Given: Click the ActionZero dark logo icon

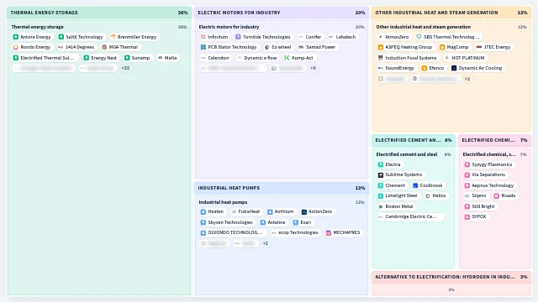Looking at the screenshot, I should click(x=304, y=212).
